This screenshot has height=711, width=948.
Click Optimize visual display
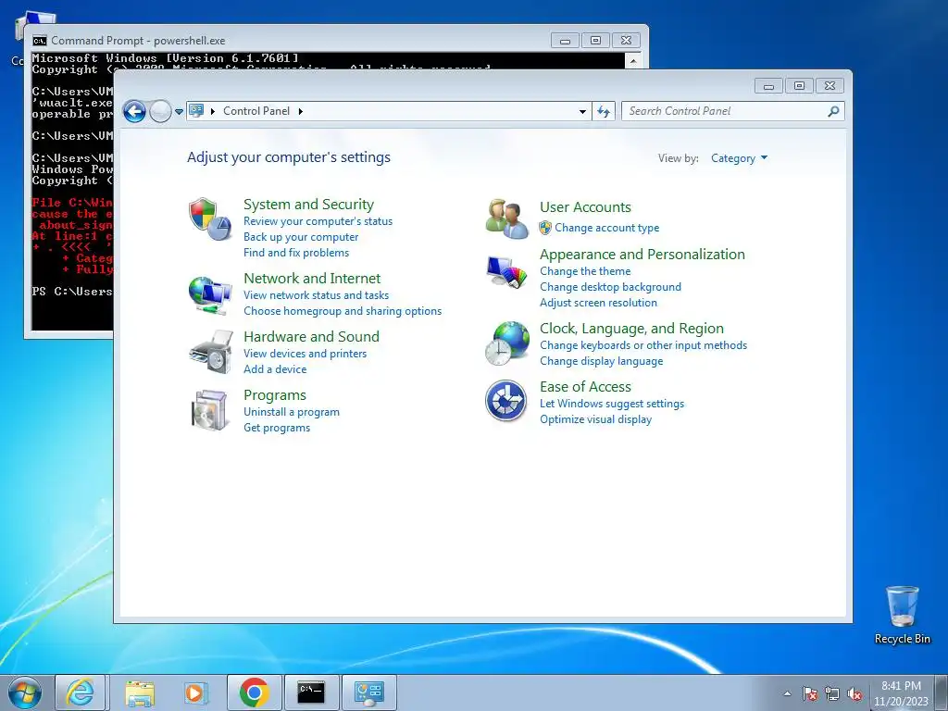tap(595, 419)
